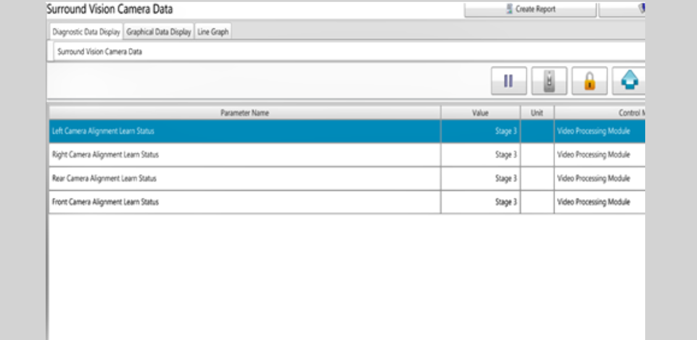697x340 pixels.
Task: Click Stage 3 value in Right Camera row
Action: pos(506,155)
